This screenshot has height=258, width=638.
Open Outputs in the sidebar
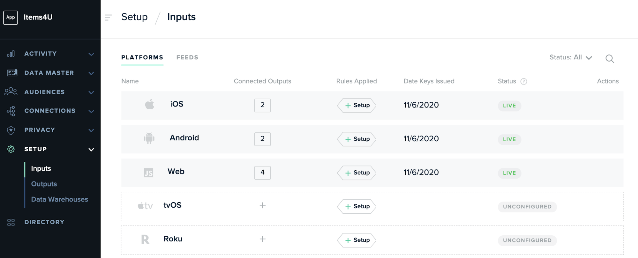[x=44, y=184]
